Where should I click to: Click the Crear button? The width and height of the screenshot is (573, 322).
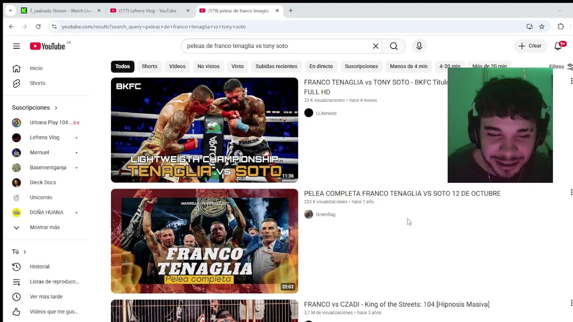point(530,46)
